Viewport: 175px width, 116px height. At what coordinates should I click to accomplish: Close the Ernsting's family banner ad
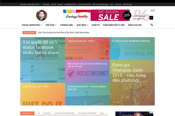click(154, 10)
